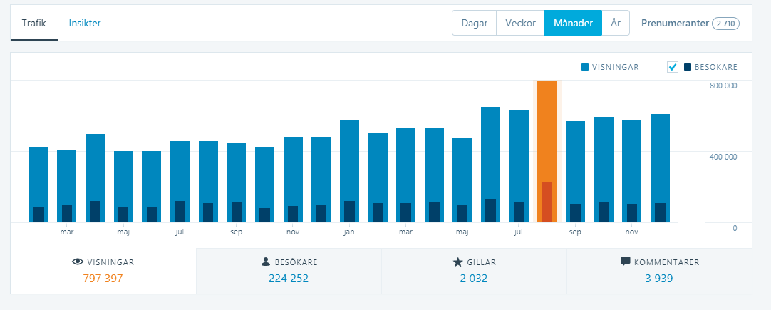The image size is (771, 310).
Task: Open the Besökare 224 252 summary tab
Action: click(x=289, y=271)
